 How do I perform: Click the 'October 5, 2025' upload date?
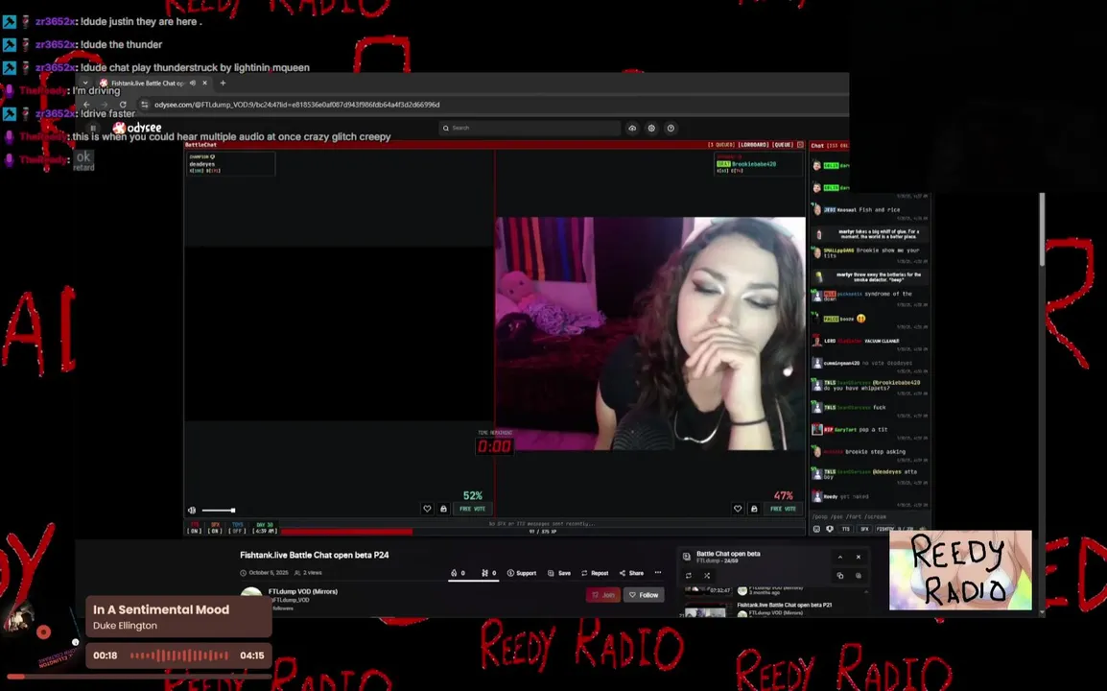pos(269,573)
